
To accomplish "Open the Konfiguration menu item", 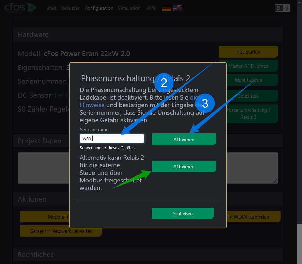I will point(99,8).
